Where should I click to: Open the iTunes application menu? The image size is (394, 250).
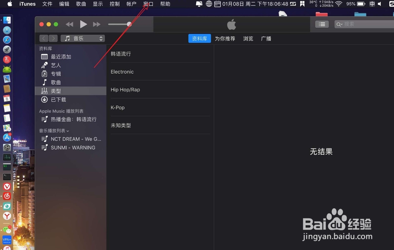pos(28,4)
